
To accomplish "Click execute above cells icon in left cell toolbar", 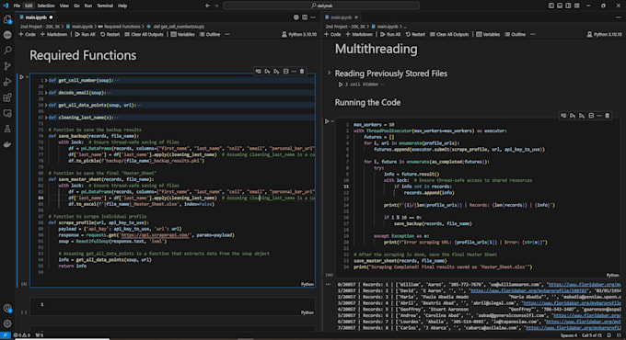I will [268, 72].
